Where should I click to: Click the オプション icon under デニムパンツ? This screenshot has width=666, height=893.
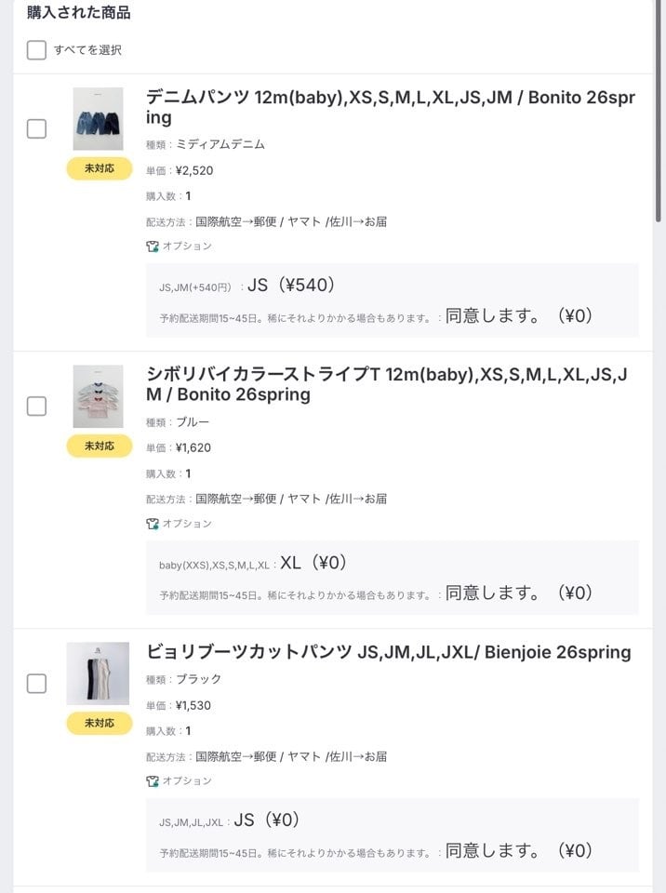click(153, 247)
